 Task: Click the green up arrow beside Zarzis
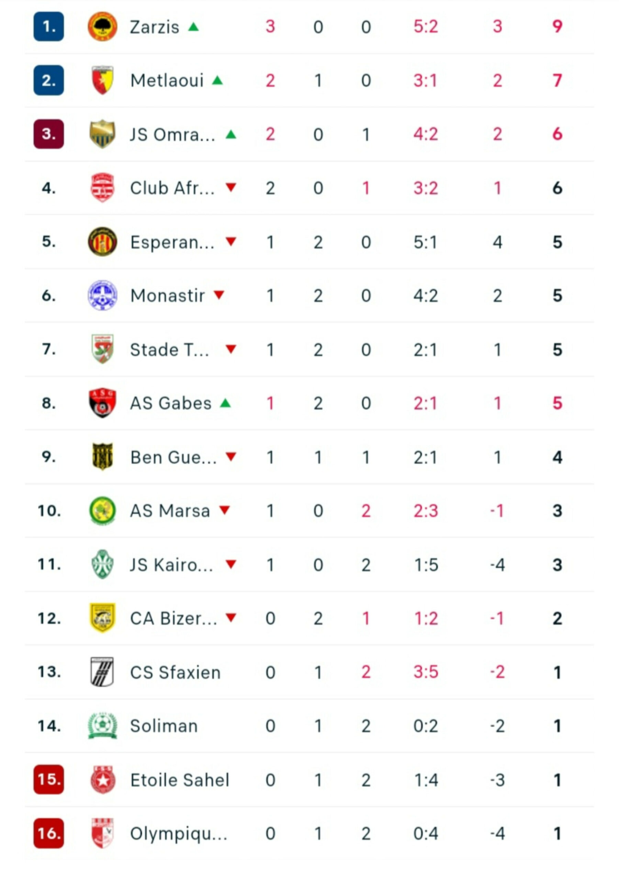(x=193, y=26)
